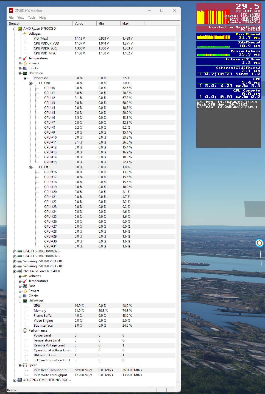Click the 669.00 MB/s PCIe read value

pos(83,370)
